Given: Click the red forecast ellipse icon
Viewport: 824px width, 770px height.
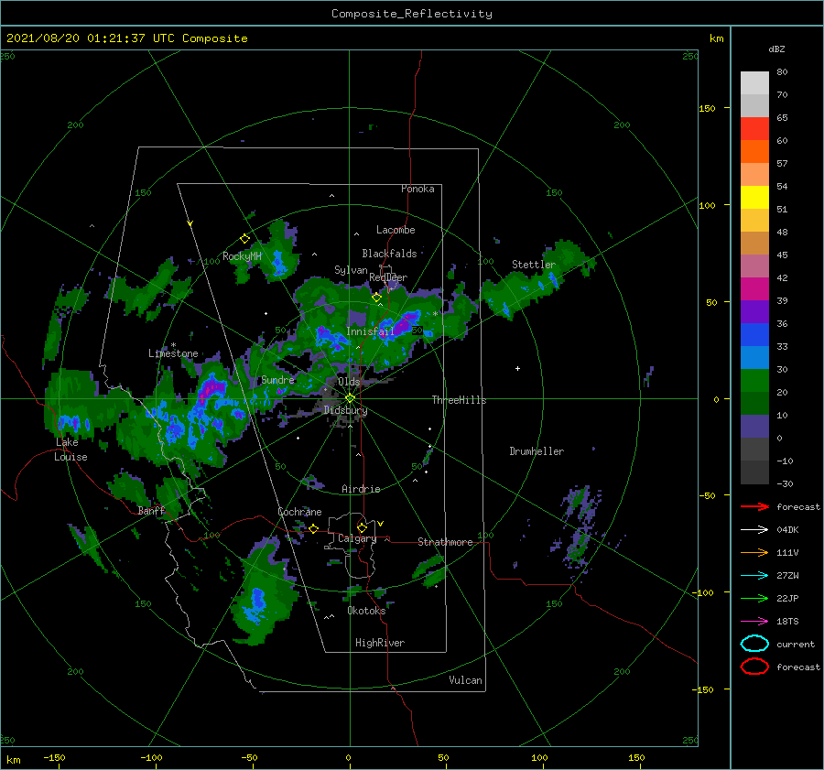Looking at the screenshot, I should click(754, 667).
